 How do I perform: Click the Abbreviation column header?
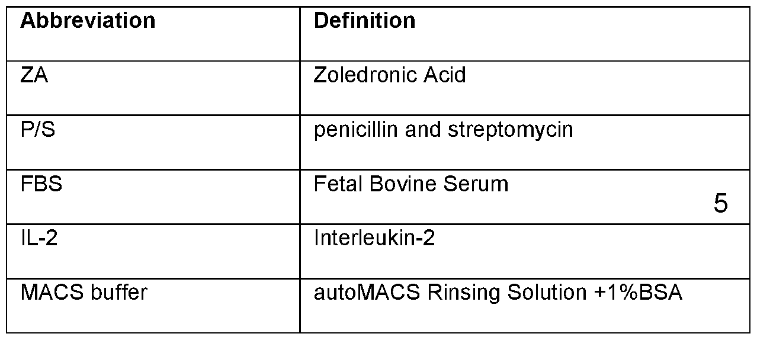click(x=88, y=21)
